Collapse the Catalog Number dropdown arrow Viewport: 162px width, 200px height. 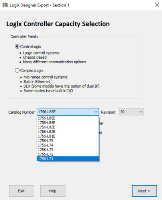96,112
